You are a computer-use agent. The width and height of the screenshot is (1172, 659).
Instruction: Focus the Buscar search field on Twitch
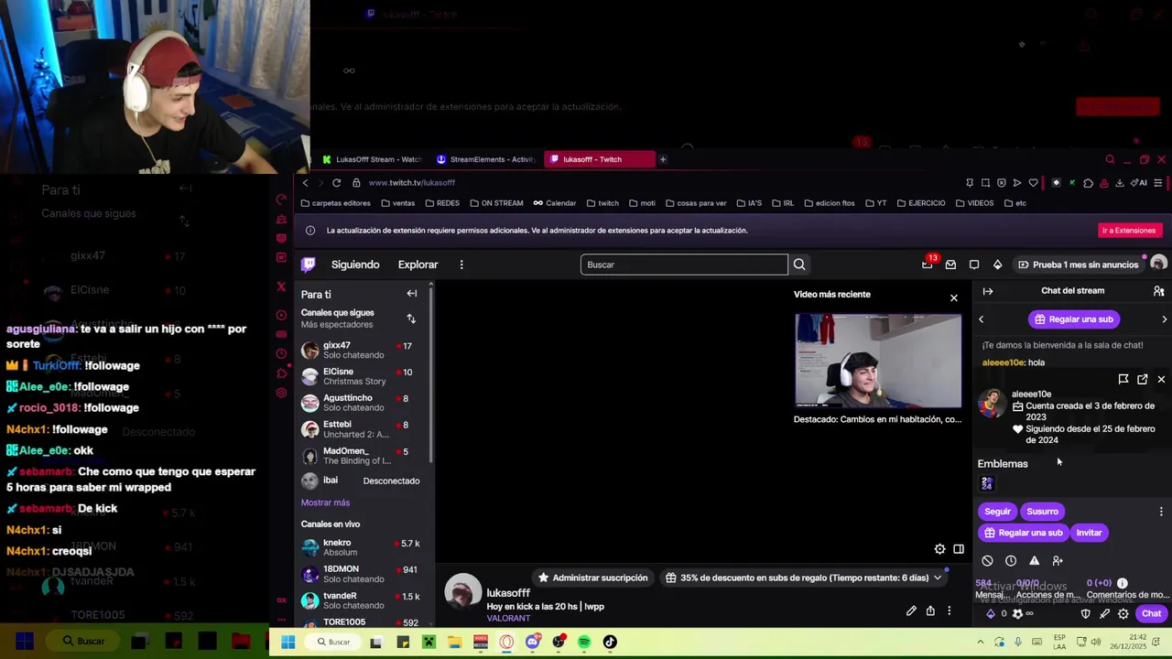point(684,265)
